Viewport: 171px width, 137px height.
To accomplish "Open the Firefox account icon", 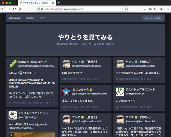I will click(x=161, y=9).
